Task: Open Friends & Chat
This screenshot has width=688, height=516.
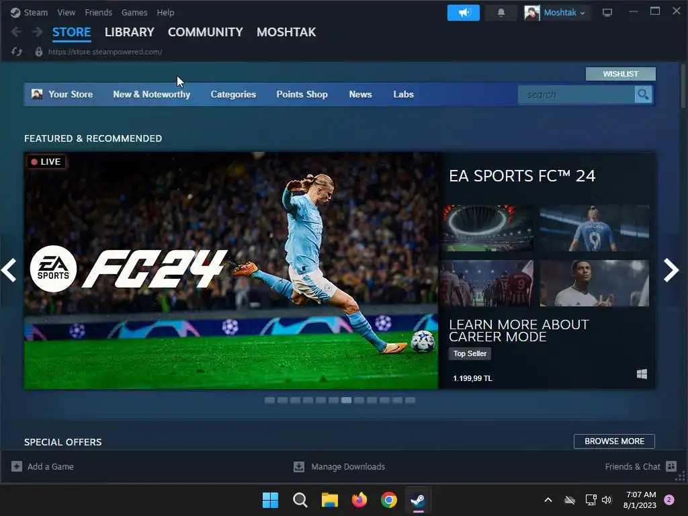Action: (640, 466)
